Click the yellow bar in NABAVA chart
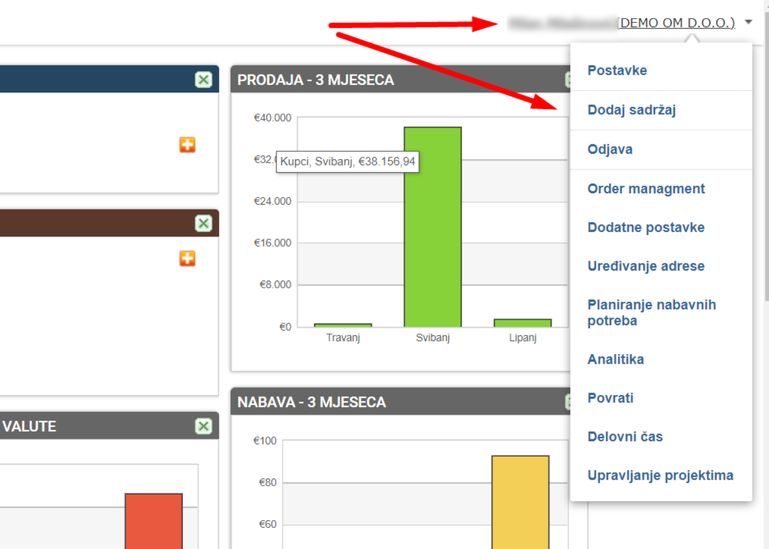 [x=520, y=502]
